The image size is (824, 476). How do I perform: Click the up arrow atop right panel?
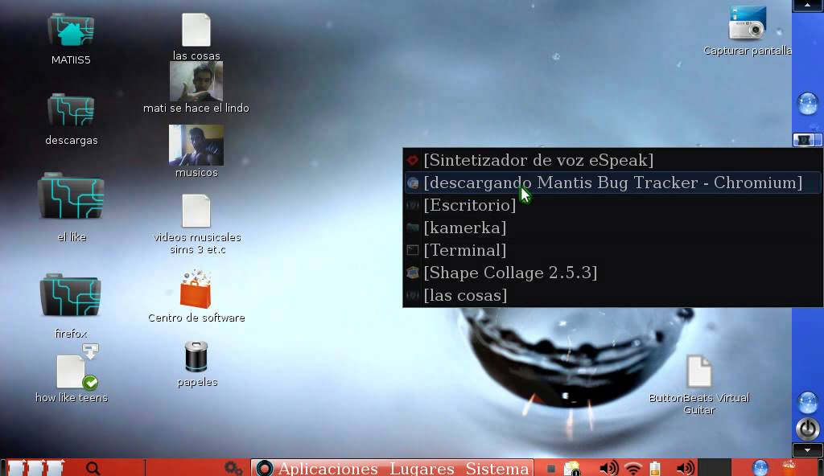point(807,6)
